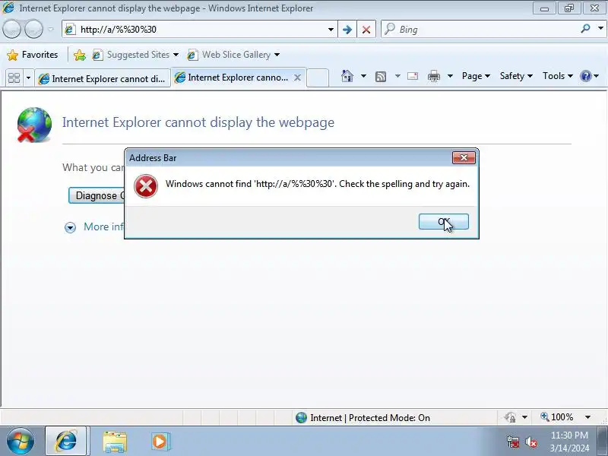Image resolution: width=608 pixels, height=456 pixels.
Task: Open the Home button dropdown arrow
Action: (363, 76)
